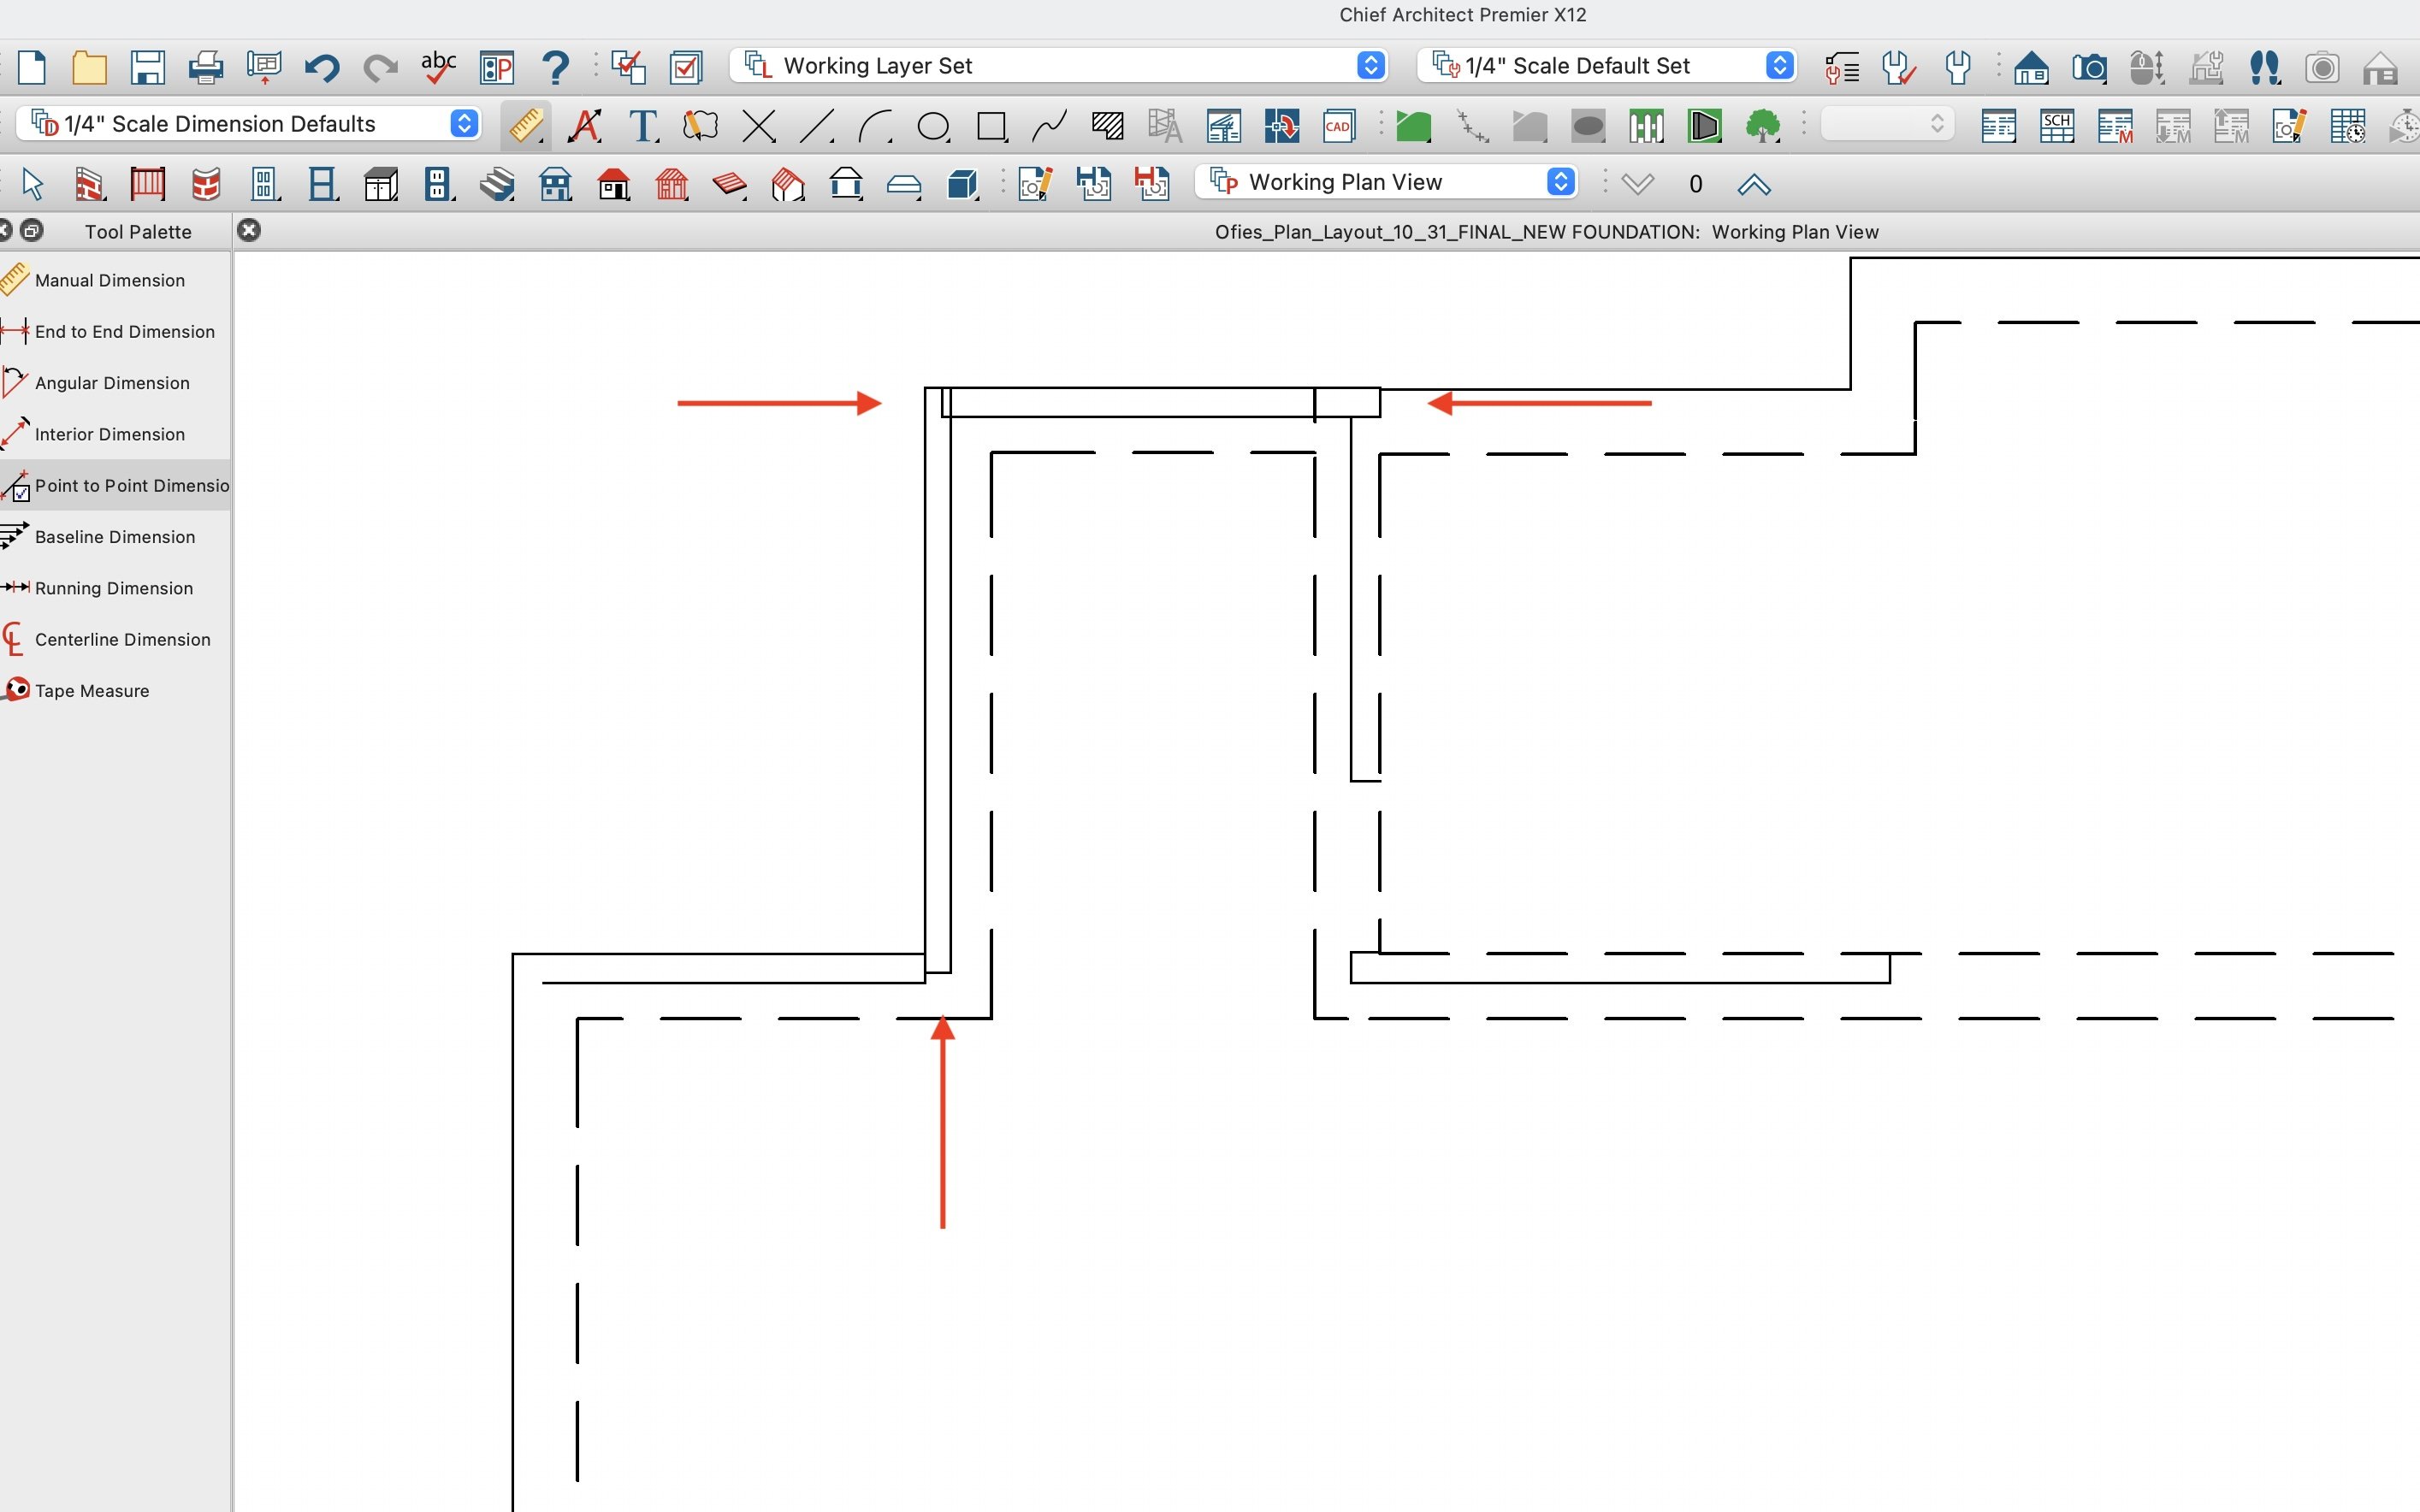Select Angular Dimension in Tool Palette
Screen dimensions: 2420x1512
[111, 383]
